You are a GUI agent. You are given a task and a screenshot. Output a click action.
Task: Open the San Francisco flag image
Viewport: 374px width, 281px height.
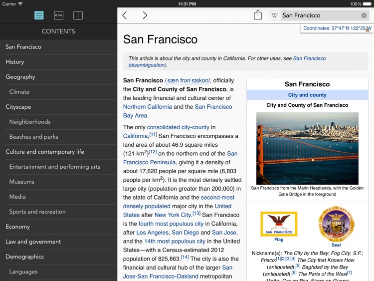click(x=279, y=224)
